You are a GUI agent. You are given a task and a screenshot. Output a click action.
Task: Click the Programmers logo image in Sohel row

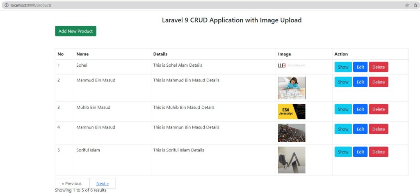(x=292, y=65)
